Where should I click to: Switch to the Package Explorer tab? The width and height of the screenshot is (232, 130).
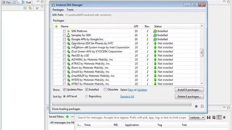point(9,3)
